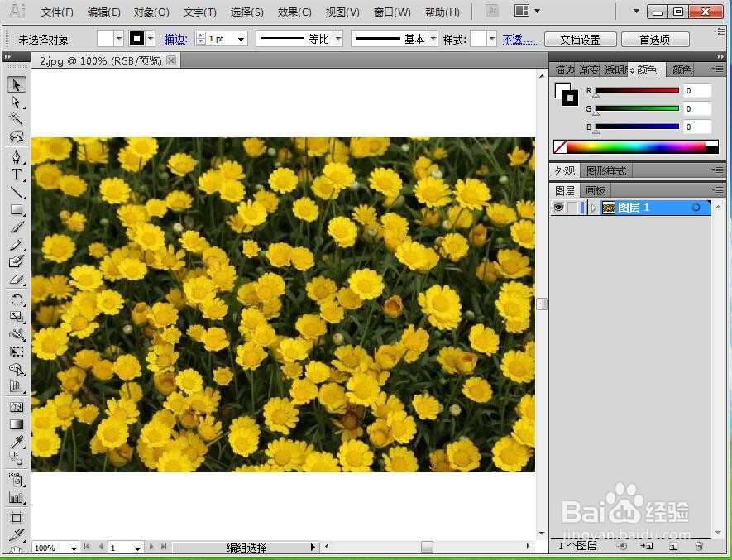Activate the Type tool
The height and width of the screenshot is (560, 732).
[17, 175]
